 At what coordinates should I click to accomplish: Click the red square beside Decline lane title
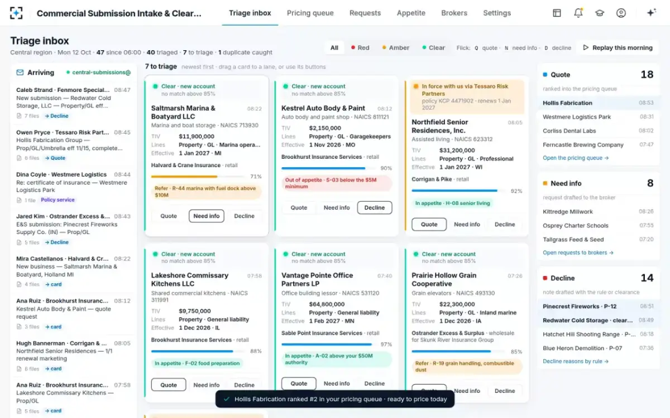545,278
